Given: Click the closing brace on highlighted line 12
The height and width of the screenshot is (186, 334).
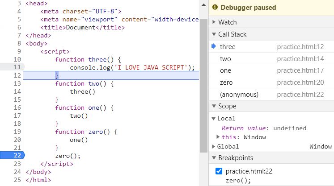Looking at the screenshot, I should 57,75.
